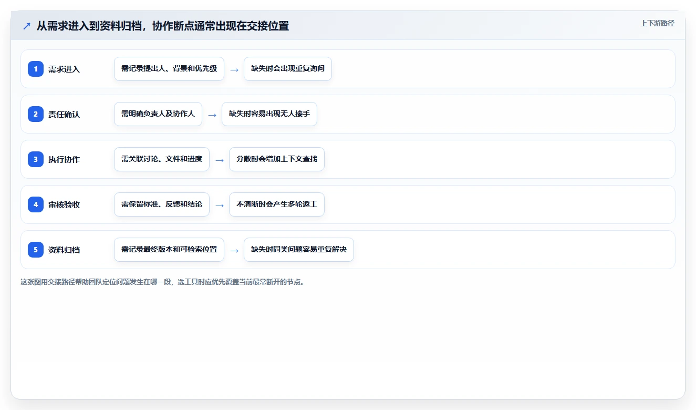Viewport: 696px width, 410px height.
Task: Click the diagonal arrow icon beside the title
Action: 26,26
